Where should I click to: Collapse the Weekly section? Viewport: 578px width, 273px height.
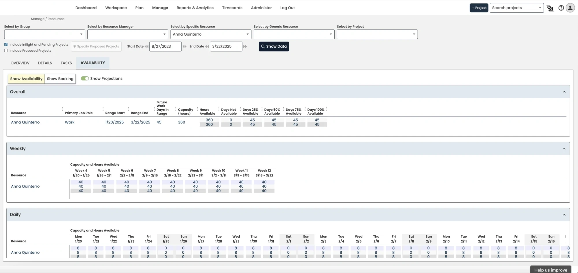click(564, 149)
